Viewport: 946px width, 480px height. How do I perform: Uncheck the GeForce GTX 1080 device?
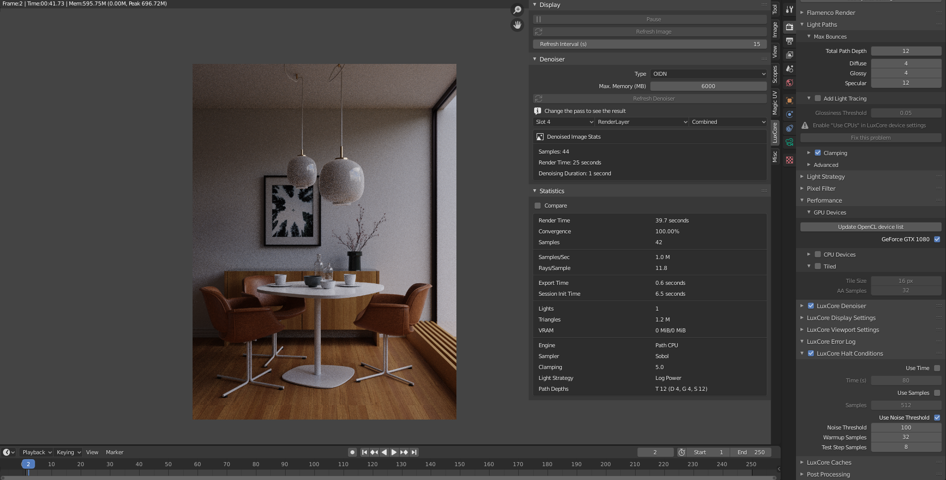tap(937, 239)
